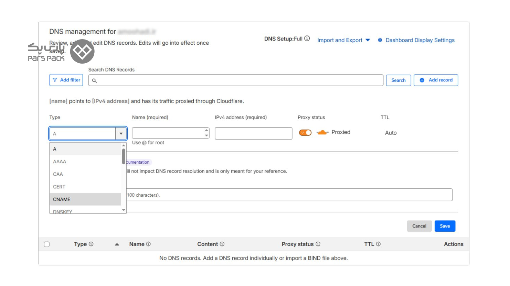Viewport: 510px width, 286px height.
Task: Click the Dashboard Display Settings gear icon
Action: coord(380,40)
